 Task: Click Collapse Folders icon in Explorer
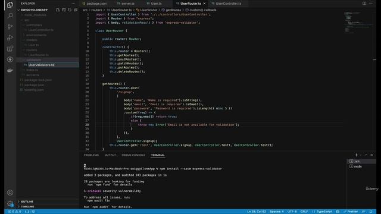(x=76, y=10)
